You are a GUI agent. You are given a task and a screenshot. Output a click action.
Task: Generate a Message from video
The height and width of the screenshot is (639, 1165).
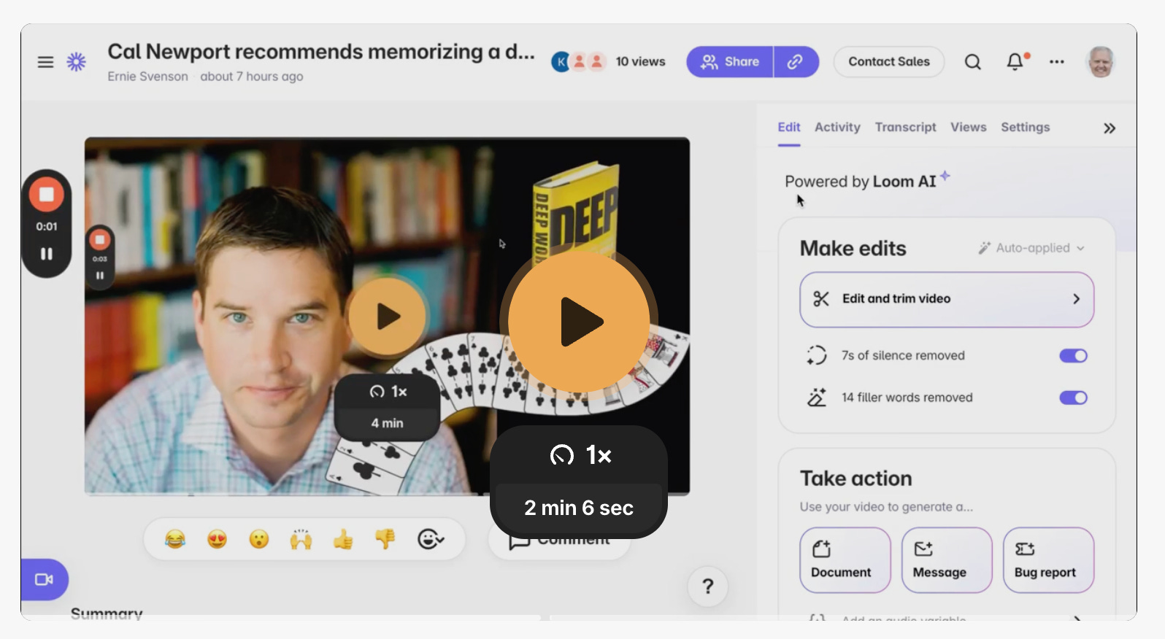click(947, 560)
